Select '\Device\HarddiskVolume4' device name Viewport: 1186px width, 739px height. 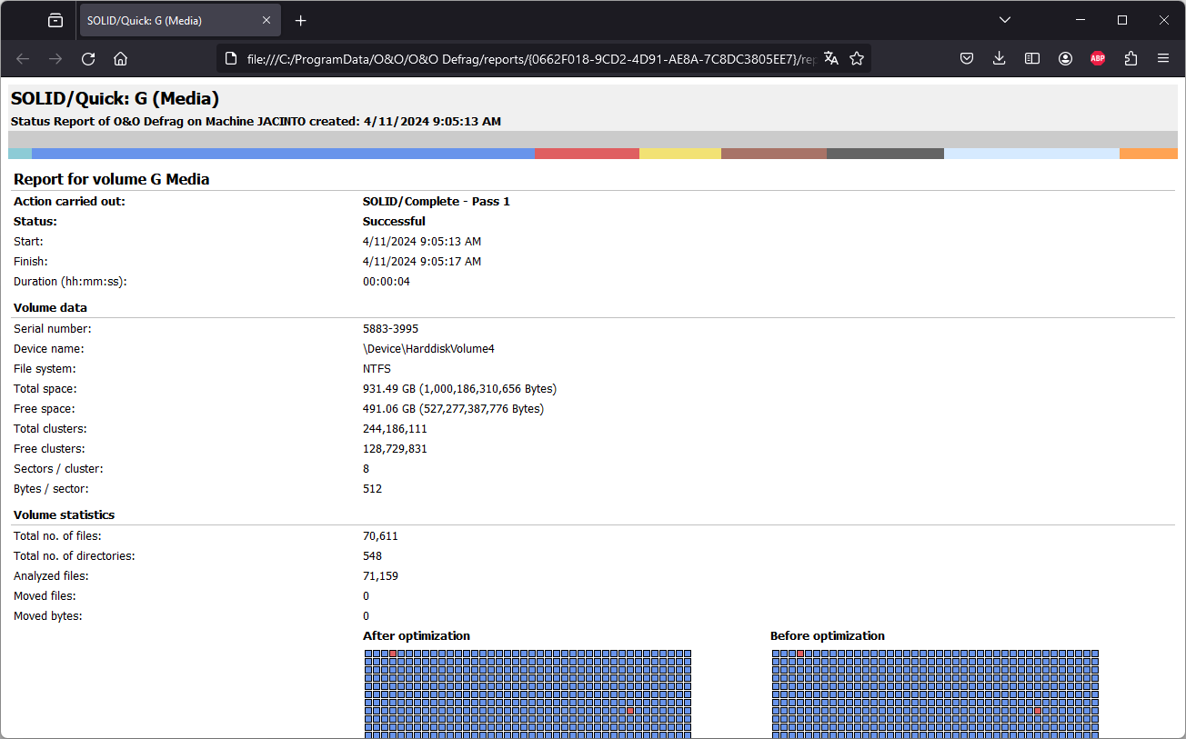(x=428, y=348)
